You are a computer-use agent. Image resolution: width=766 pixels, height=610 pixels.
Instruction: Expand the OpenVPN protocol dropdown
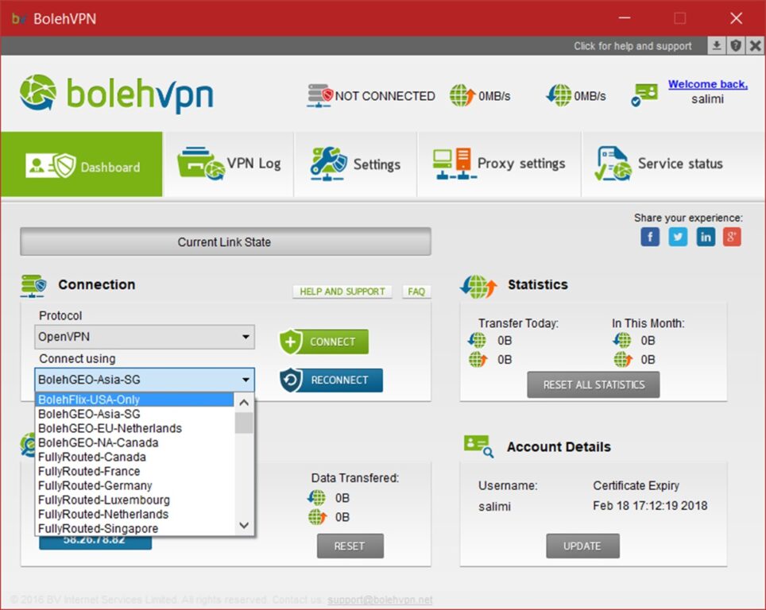point(145,337)
